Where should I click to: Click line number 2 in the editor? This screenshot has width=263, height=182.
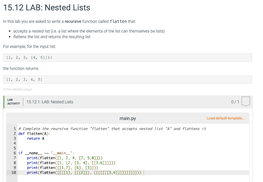coord(15,134)
